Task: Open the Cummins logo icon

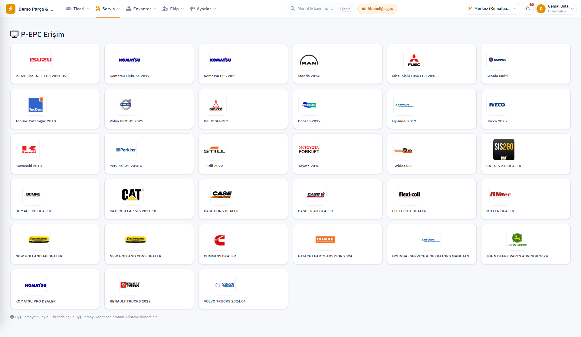Action: pos(220,240)
